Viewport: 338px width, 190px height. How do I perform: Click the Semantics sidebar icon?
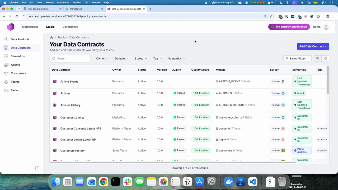pos(6,56)
